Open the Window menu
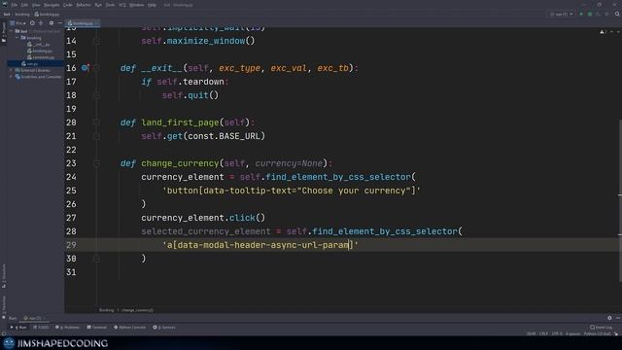The image size is (622, 350). (137, 5)
